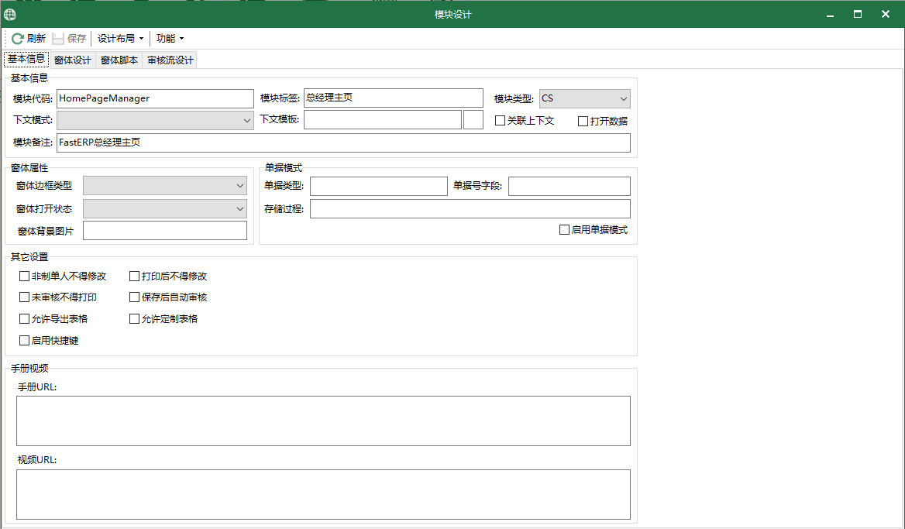Maximize the 模块设计 window
Viewport: 905px width, 529px height.
pyautogui.click(x=858, y=15)
